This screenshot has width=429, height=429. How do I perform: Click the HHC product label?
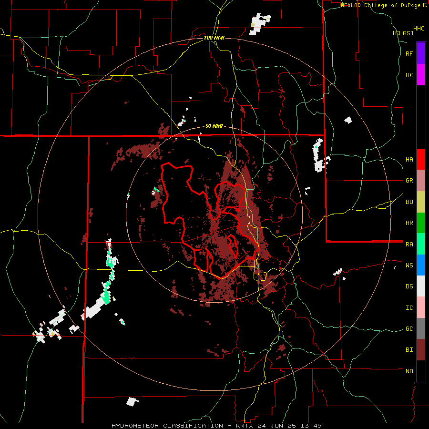tap(419, 29)
